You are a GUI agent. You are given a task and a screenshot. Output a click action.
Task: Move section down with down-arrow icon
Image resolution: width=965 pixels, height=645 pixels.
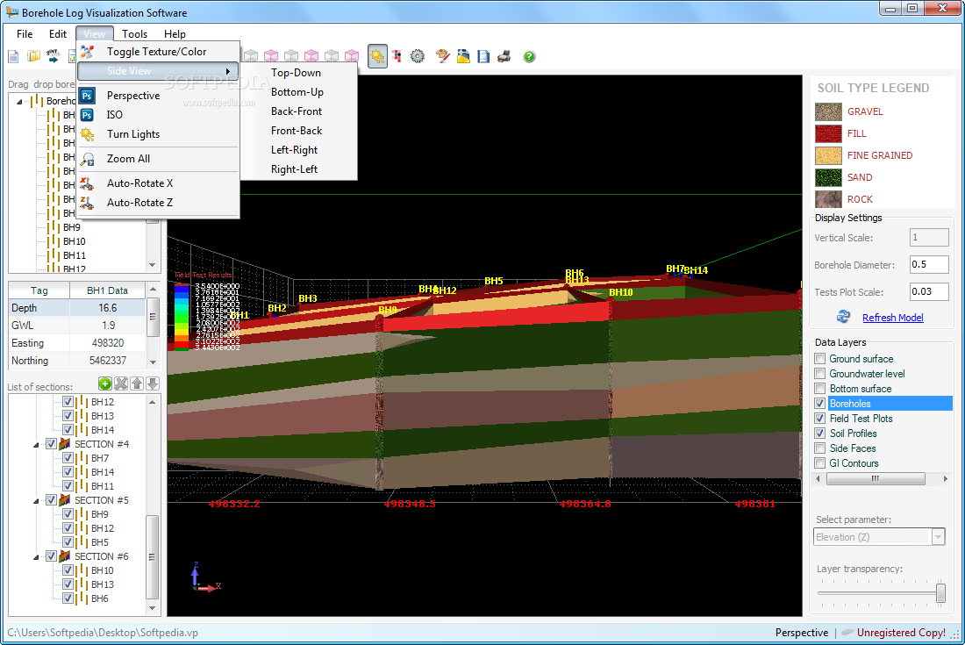click(x=153, y=384)
